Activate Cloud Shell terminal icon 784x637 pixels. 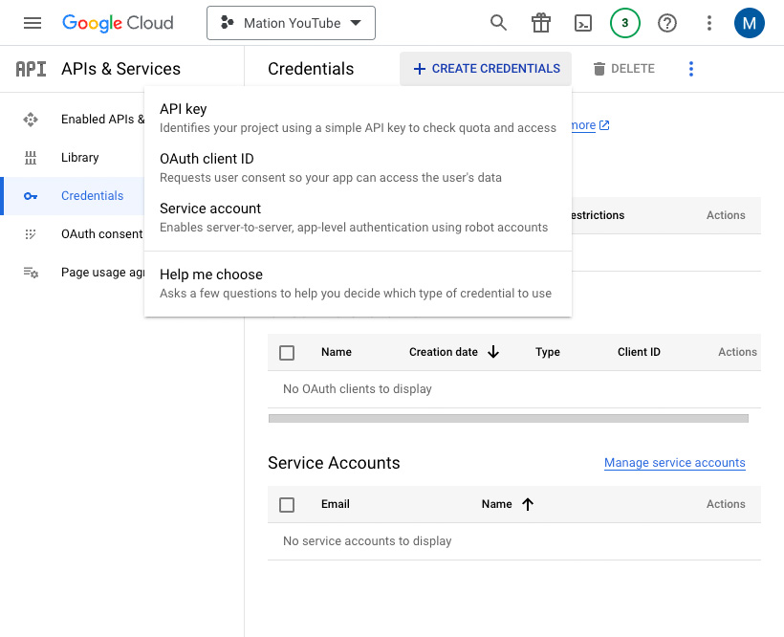click(x=583, y=23)
